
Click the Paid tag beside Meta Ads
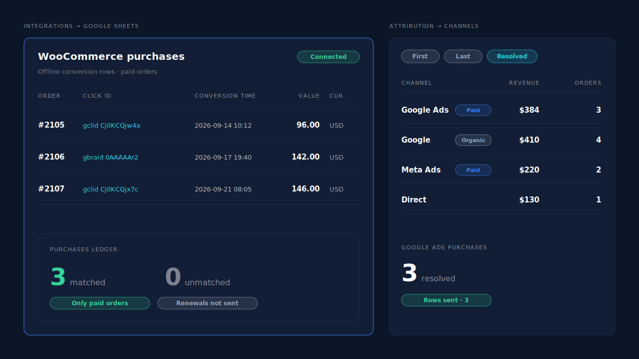(473, 170)
